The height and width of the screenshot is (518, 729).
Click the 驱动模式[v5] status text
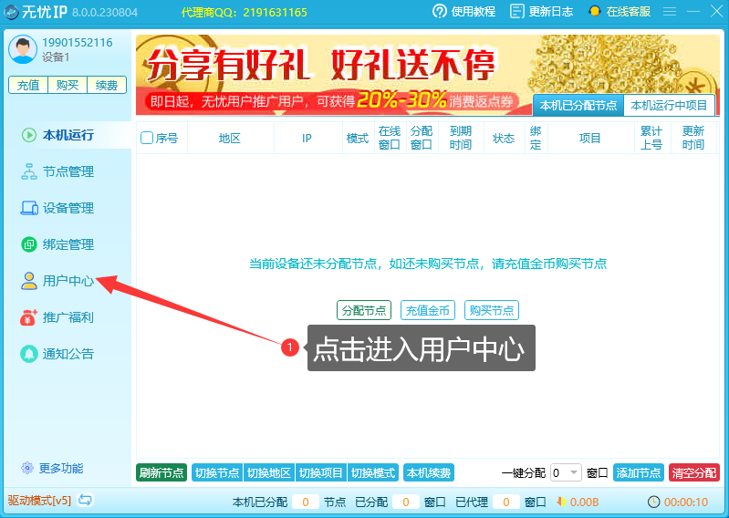point(39,501)
